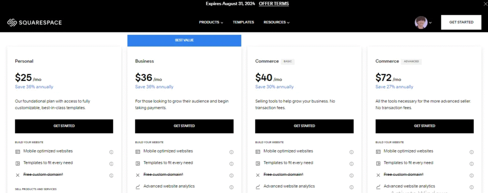Go to the Templates menu item
Screen dimensions: 488x193
(243, 22)
